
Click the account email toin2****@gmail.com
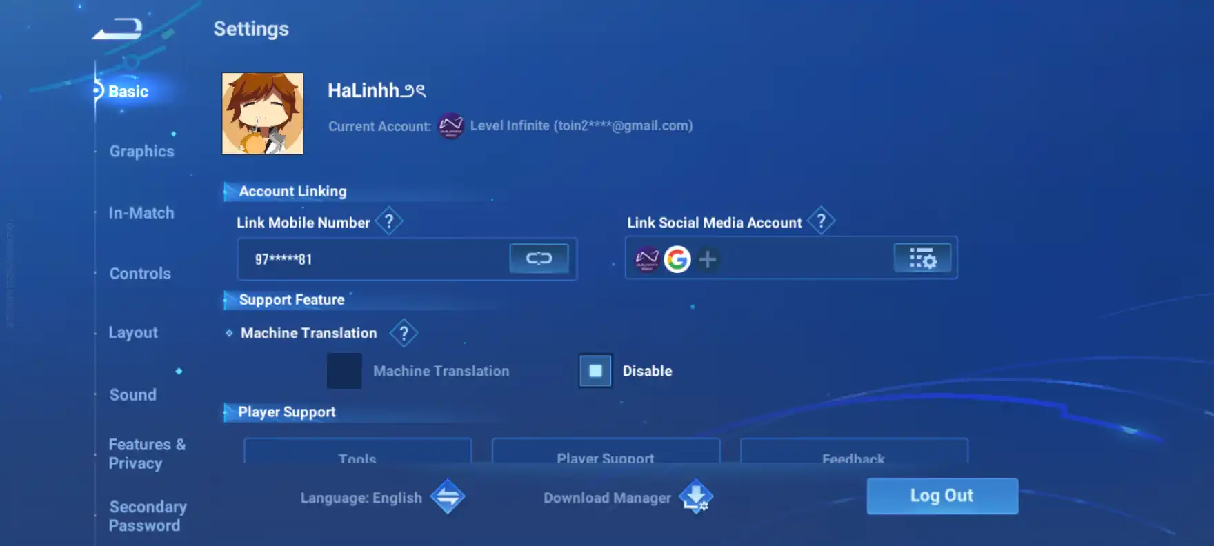point(625,125)
